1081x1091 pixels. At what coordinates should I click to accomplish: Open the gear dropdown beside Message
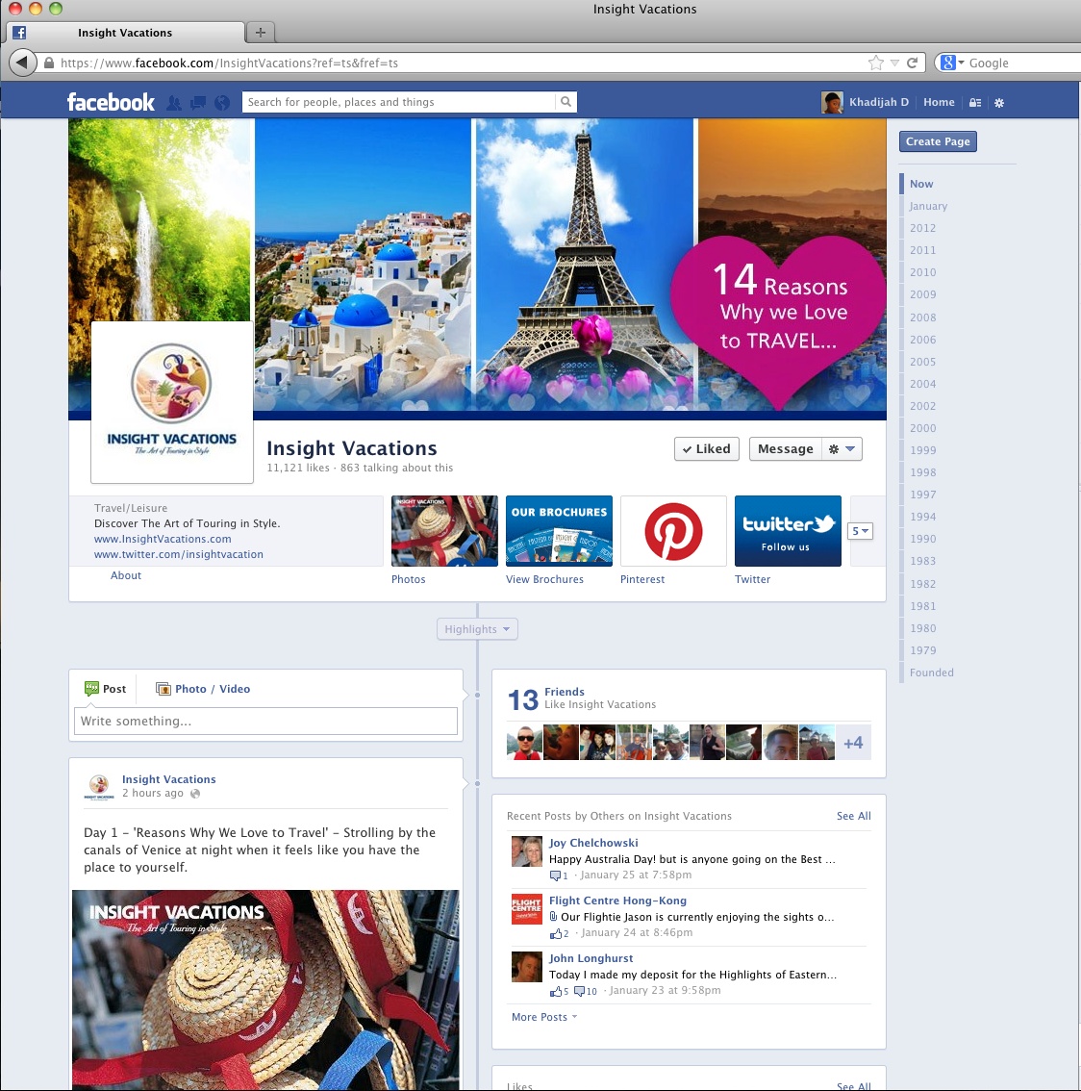point(842,449)
